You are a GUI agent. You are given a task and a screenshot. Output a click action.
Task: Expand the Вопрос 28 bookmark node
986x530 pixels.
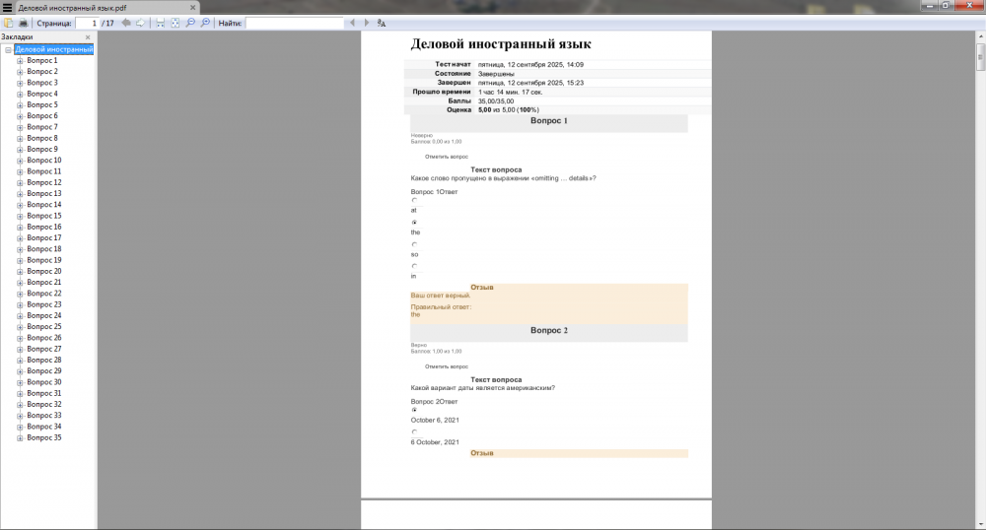(x=20, y=361)
